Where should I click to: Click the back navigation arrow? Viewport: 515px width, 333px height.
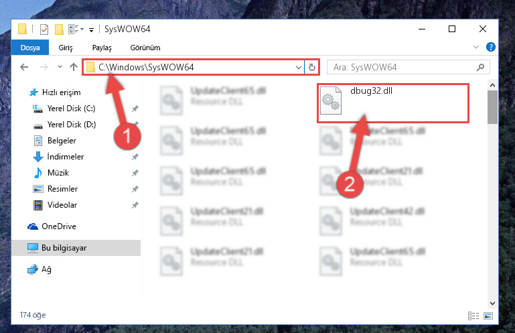click(x=24, y=68)
